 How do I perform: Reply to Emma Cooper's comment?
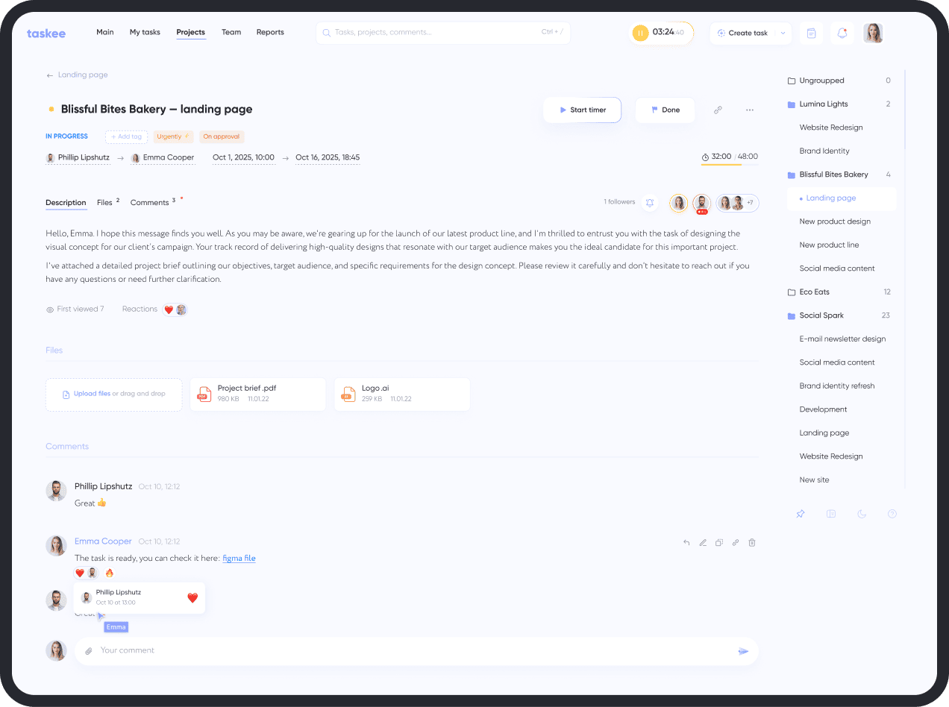coord(686,542)
